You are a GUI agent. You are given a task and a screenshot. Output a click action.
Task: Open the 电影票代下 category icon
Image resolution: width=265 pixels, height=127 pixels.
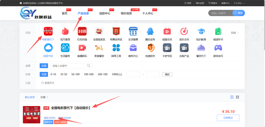[48, 31]
